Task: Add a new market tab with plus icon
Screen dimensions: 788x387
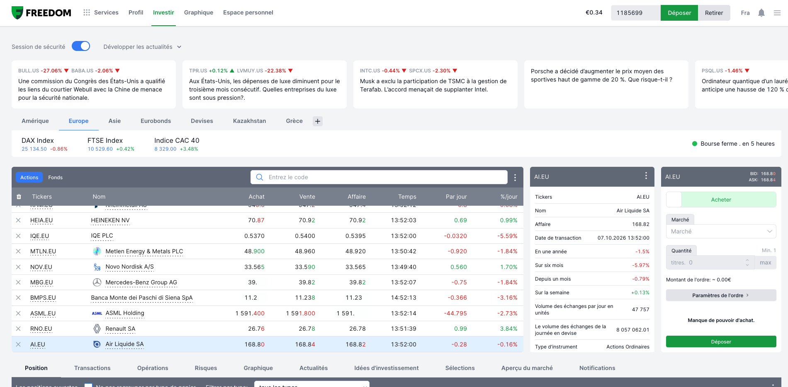Action: (318, 121)
